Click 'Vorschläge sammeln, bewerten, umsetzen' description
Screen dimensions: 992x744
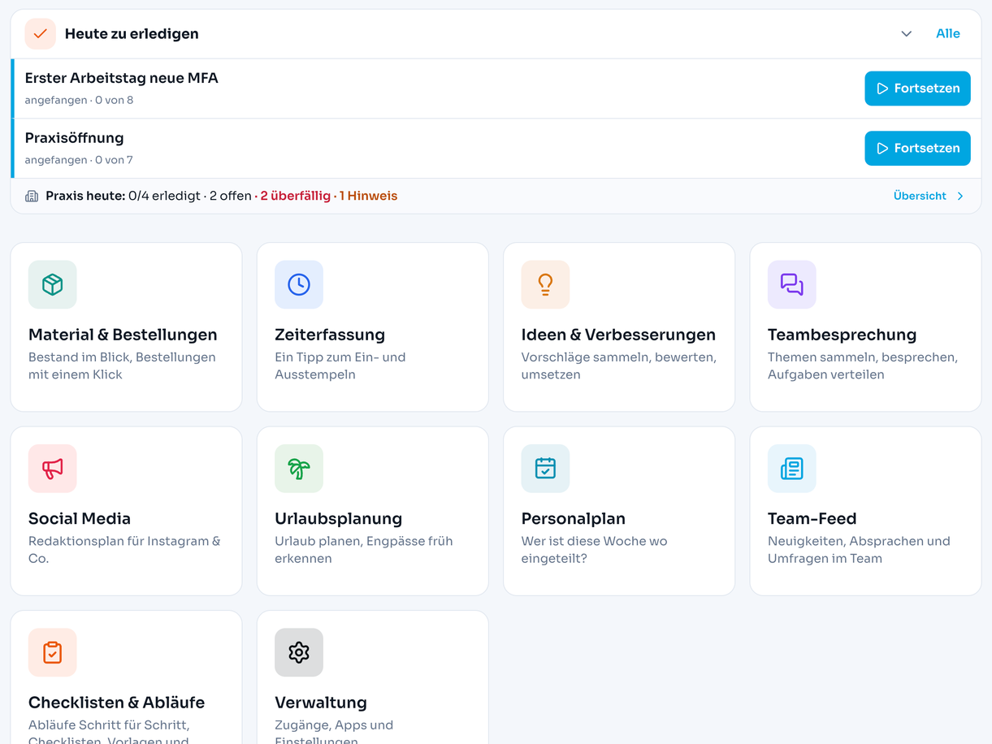point(619,366)
